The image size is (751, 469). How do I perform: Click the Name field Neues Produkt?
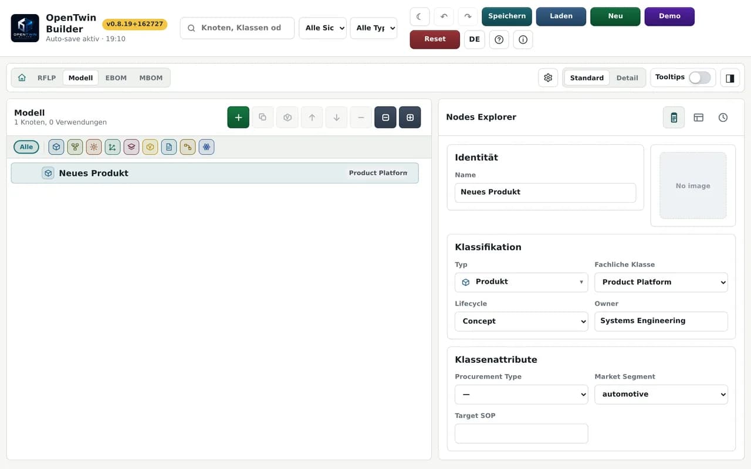pyautogui.click(x=545, y=192)
